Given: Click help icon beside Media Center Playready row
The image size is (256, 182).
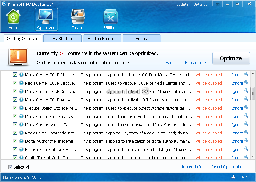Looking at the screenshot, I should [x=21, y=133].
